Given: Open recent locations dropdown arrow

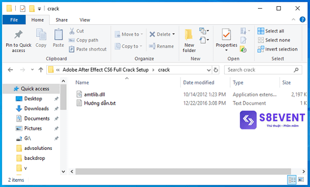Looking at the screenshot, I should pos(32,69).
